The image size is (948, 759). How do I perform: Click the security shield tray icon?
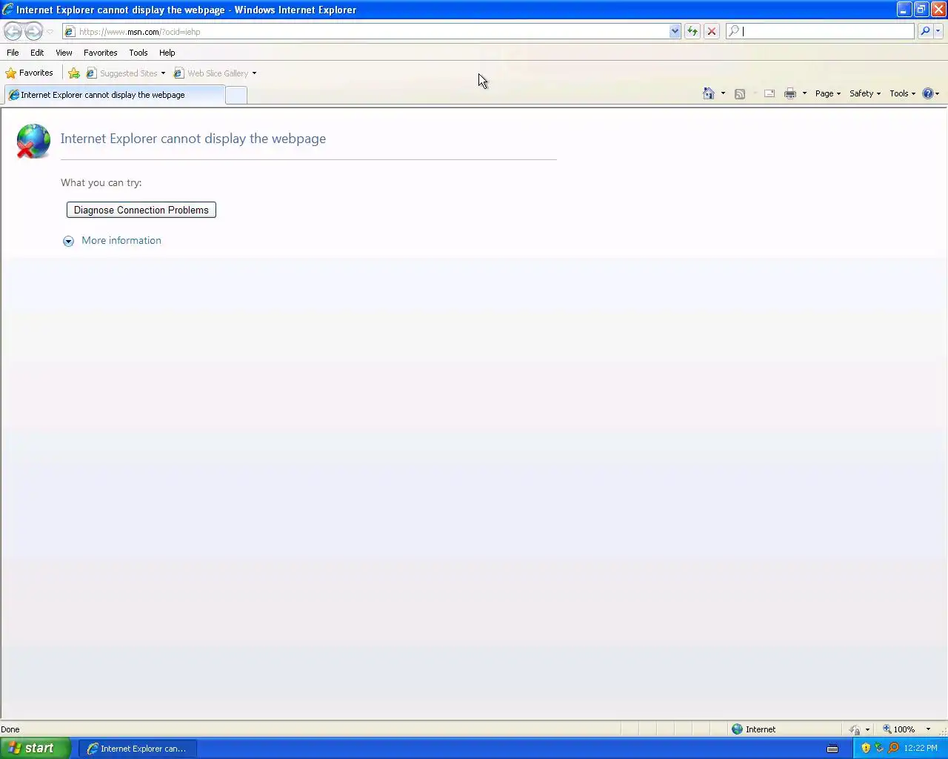[866, 748]
